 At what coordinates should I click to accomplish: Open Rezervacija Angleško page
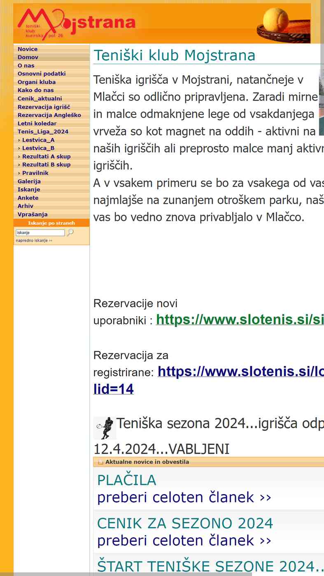pos(51,115)
